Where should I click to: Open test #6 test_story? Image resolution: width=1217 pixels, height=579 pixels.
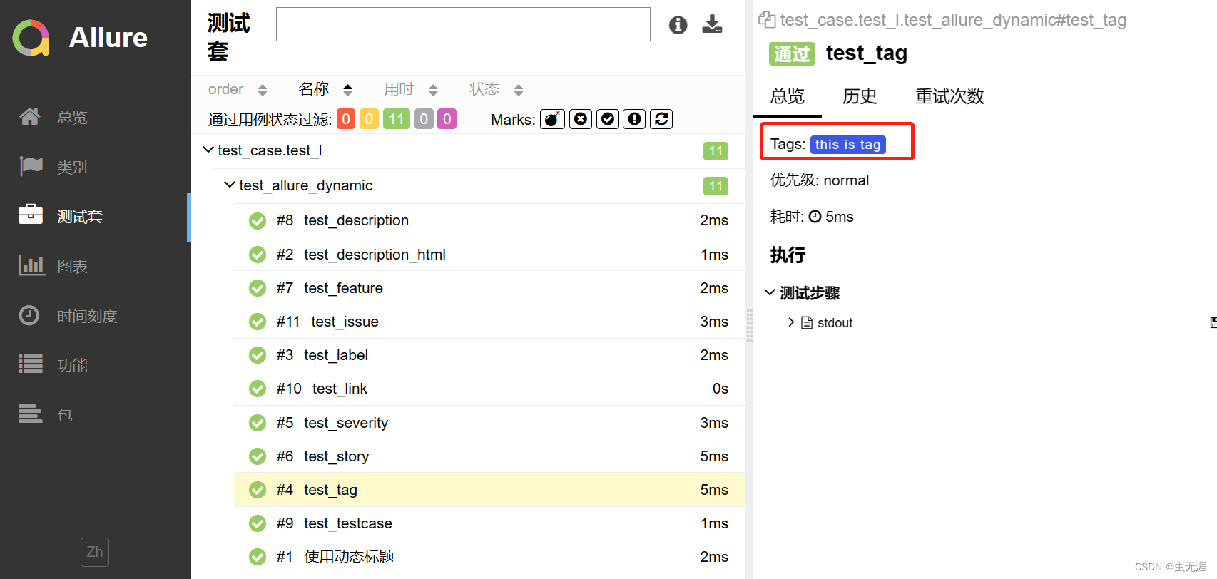click(x=489, y=456)
